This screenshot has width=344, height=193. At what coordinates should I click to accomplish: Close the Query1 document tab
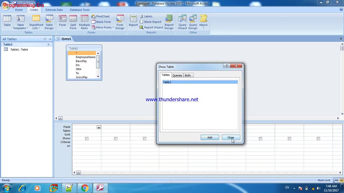coord(341,39)
